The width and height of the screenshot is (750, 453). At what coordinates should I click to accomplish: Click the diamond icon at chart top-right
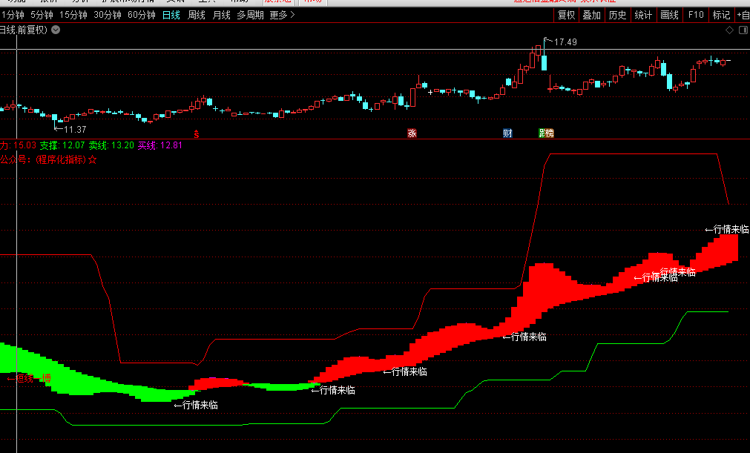[729, 30]
